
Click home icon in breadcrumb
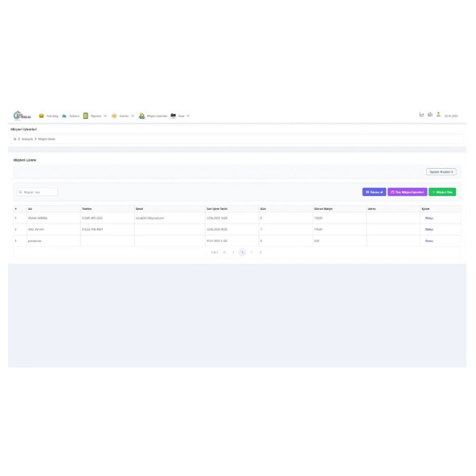(x=14, y=139)
